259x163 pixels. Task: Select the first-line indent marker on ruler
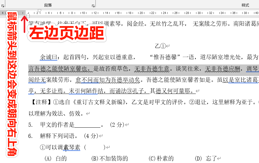coord(39,11)
